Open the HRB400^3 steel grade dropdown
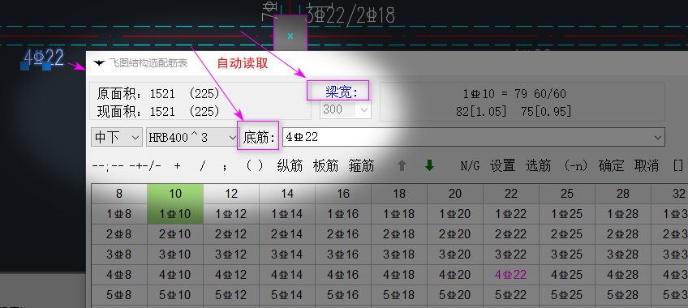 192,137
